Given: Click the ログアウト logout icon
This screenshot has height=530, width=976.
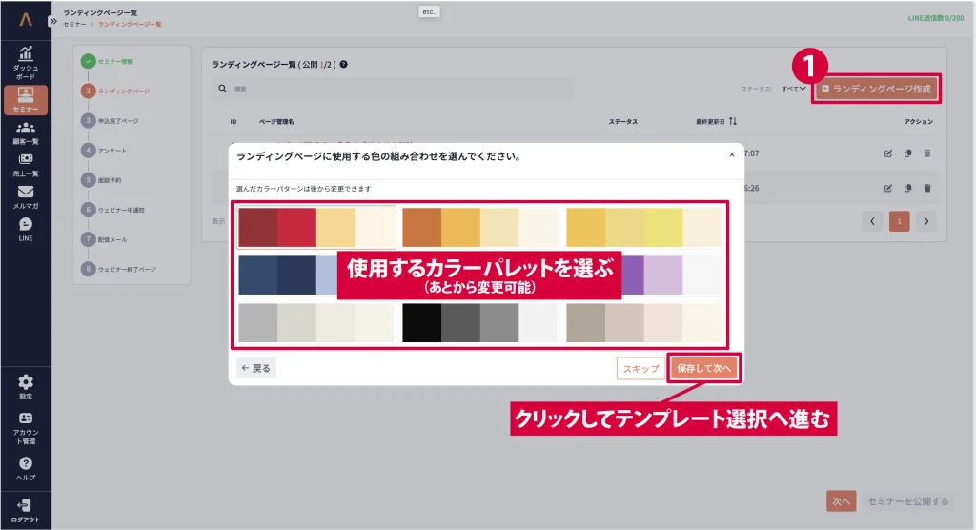Looking at the screenshot, I should point(26,509).
